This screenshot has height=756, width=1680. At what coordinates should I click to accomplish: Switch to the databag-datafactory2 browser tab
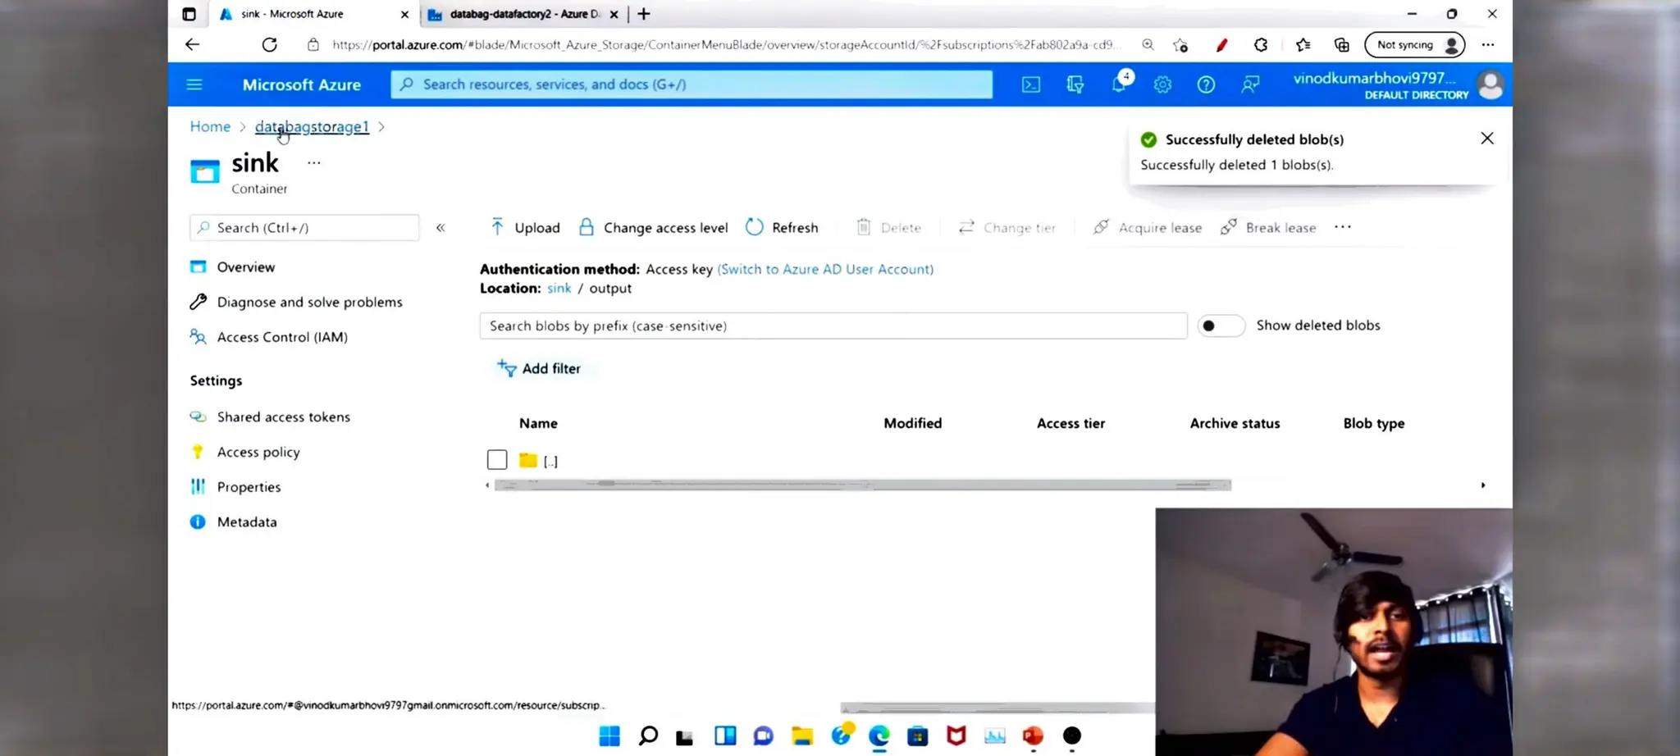click(523, 14)
